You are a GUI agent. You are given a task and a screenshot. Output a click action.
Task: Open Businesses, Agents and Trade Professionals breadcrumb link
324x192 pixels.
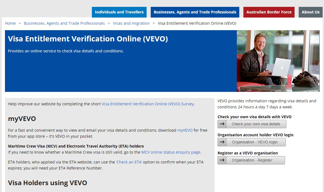point(64,23)
